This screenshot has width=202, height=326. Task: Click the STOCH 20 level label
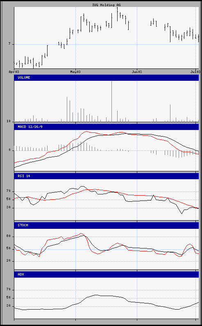[x=9, y=261]
